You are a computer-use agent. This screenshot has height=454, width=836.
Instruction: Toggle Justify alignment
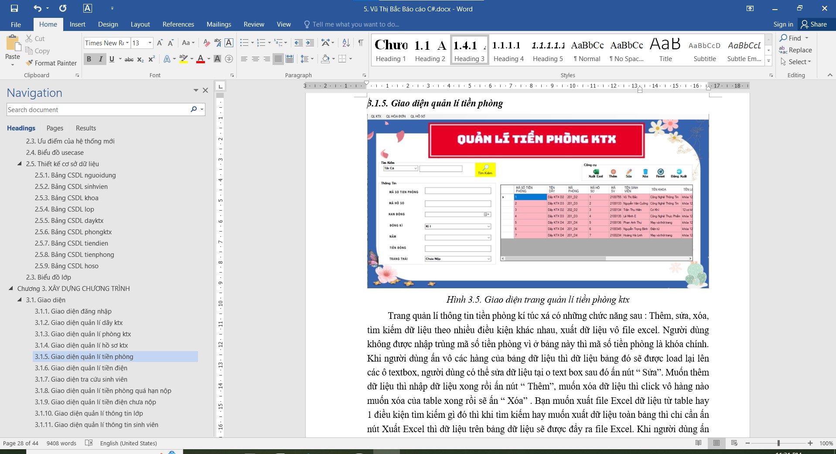click(278, 59)
